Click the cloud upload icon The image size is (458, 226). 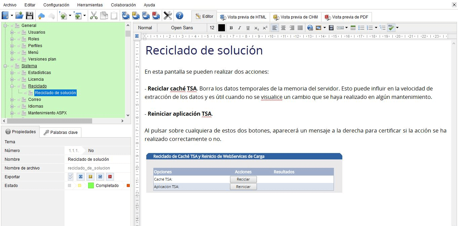[41, 16]
